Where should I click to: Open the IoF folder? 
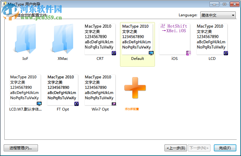25,39
